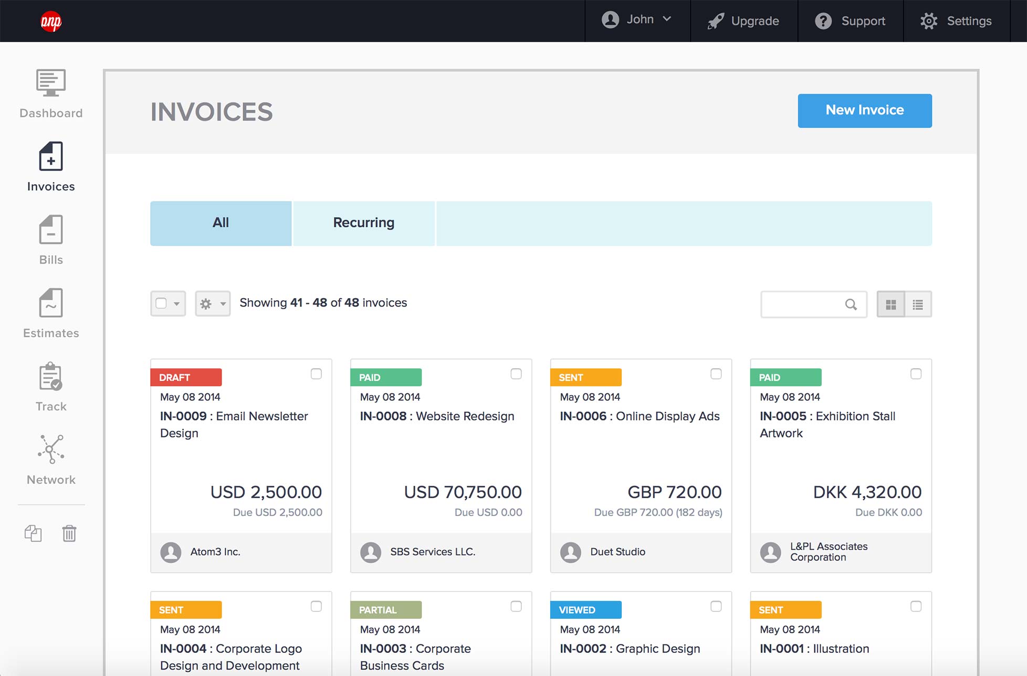The height and width of the screenshot is (676, 1027).
Task: Switch to Recurring invoices tab
Action: coord(364,222)
